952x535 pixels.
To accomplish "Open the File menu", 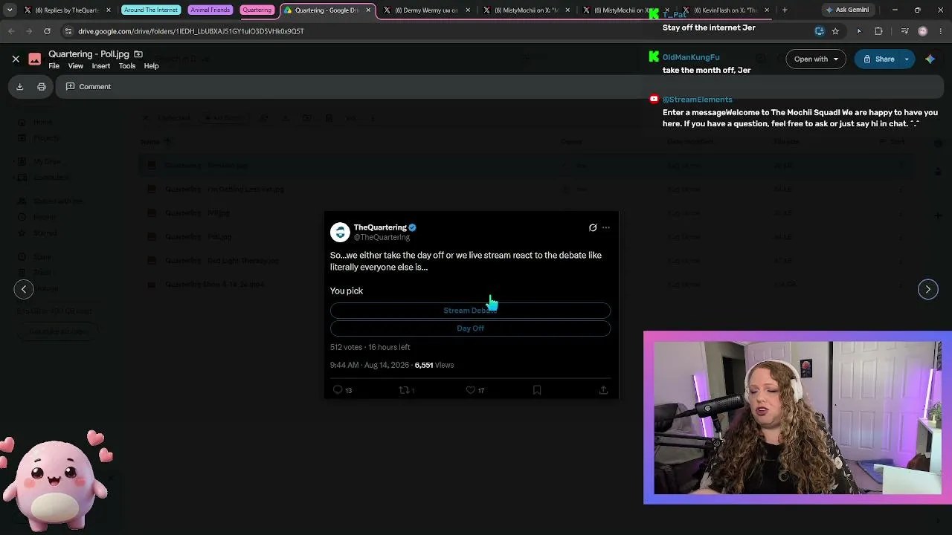I will (54, 66).
